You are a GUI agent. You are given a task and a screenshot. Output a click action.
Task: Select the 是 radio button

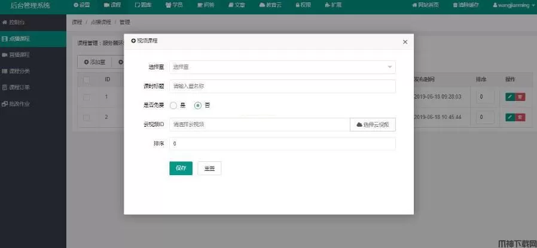[x=174, y=105]
